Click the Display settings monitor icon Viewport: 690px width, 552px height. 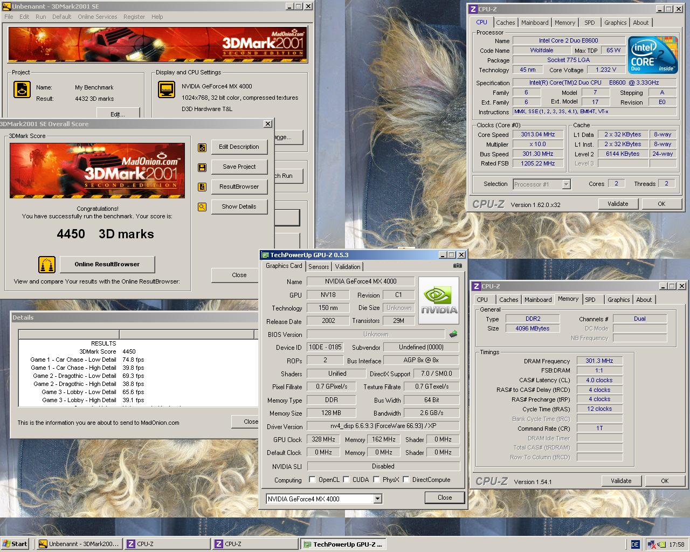click(x=167, y=89)
